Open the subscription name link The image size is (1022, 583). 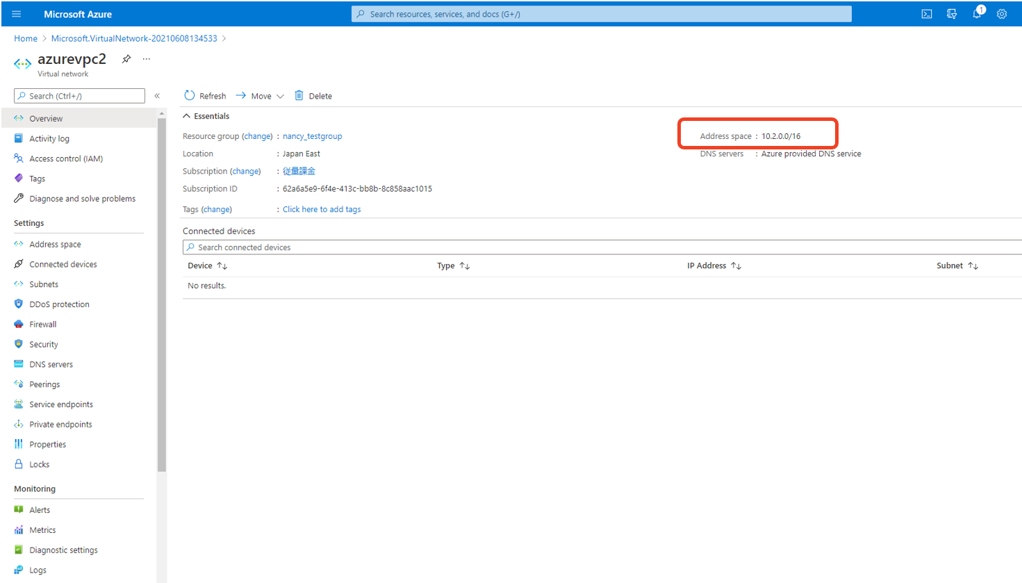click(x=299, y=171)
